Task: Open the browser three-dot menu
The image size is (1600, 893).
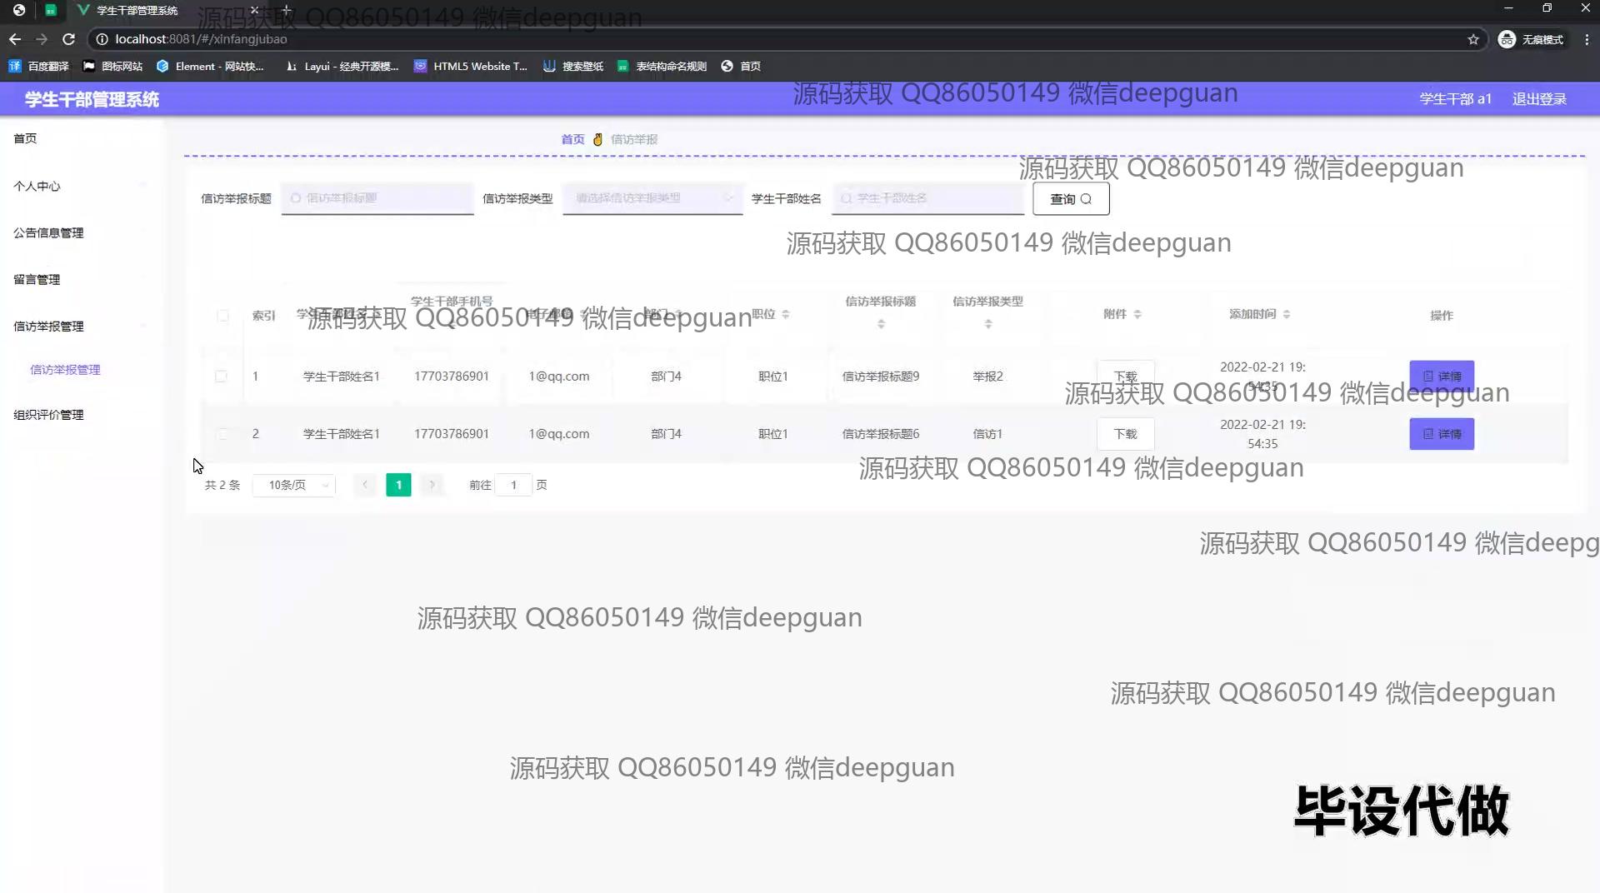Action: tap(1586, 39)
